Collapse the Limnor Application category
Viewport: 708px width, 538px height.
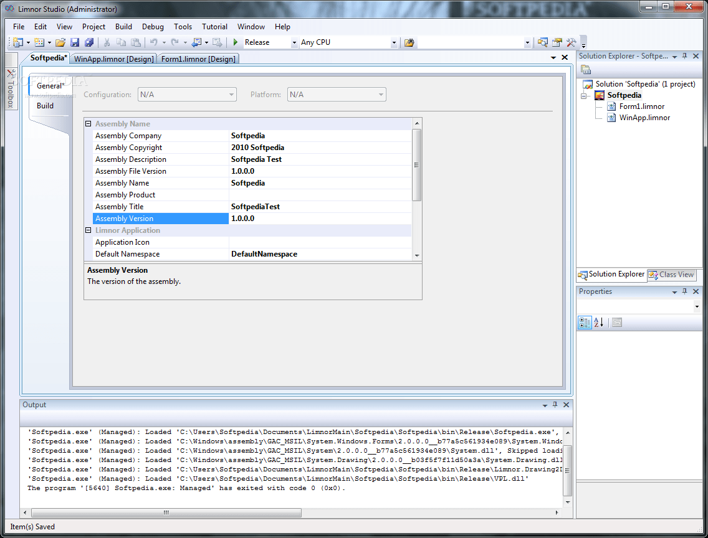(x=88, y=230)
